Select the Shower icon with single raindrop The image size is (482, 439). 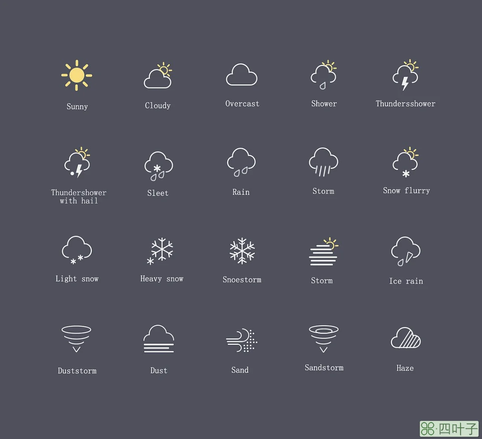pyautogui.click(x=323, y=75)
